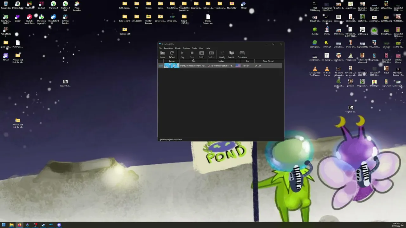Click the 0h 12m time played cell

pos(258,66)
